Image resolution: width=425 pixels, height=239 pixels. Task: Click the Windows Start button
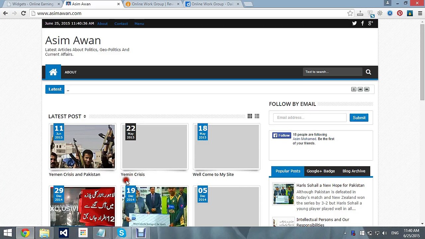click(8, 233)
